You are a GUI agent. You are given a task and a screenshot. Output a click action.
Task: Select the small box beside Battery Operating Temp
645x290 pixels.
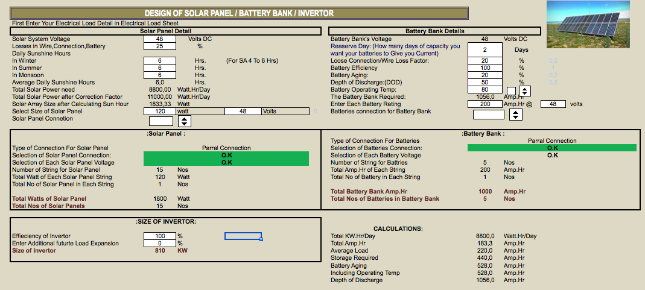click(x=511, y=91)
